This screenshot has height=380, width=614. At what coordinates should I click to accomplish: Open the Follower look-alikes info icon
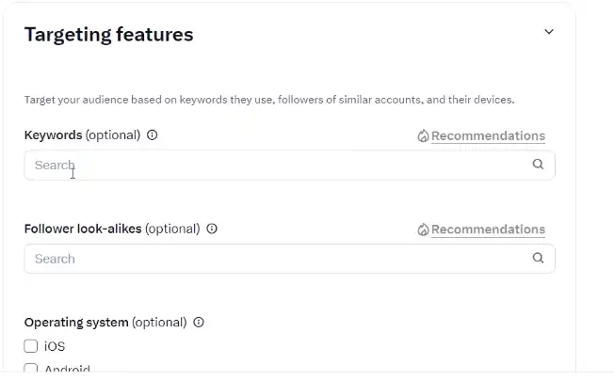(212, 229)
